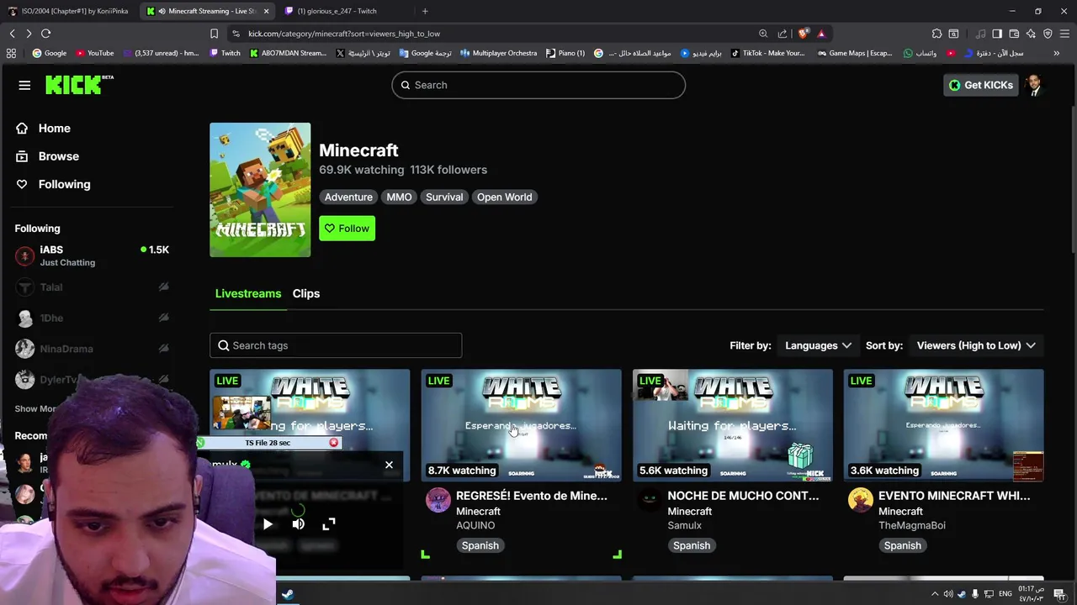Go back in browser history
Viewport: 1077px width, 605px height.
pyautogui.click(x=12, y=34)
